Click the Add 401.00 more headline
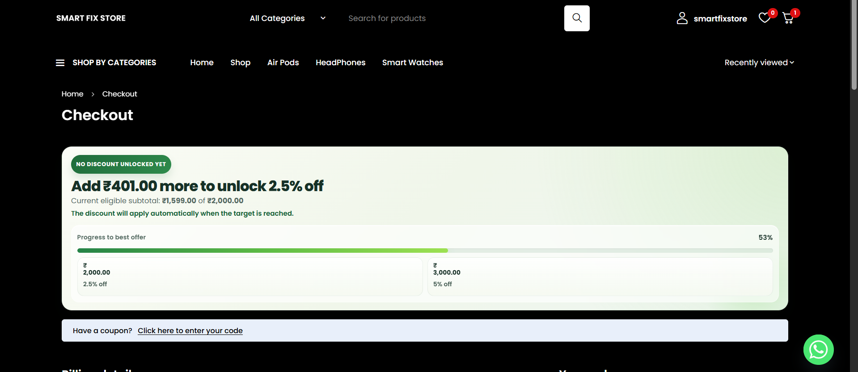The image size is (858, 372). (x=197, y=186)
